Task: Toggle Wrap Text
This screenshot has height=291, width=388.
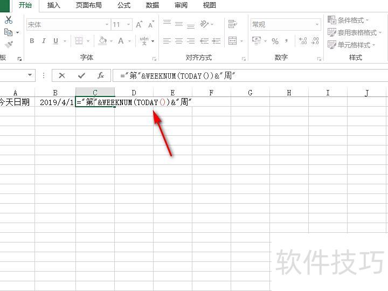Action: click(232, 24)
